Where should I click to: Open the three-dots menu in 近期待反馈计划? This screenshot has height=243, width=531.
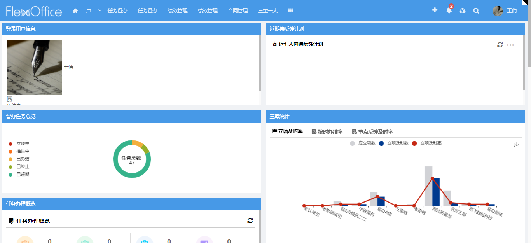click(x=510, y=45)
